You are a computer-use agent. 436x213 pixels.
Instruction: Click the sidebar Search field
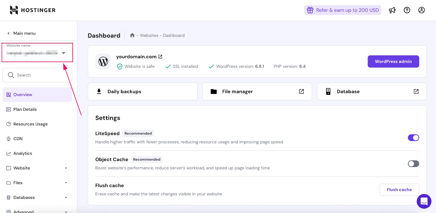[x=37, y=75]
